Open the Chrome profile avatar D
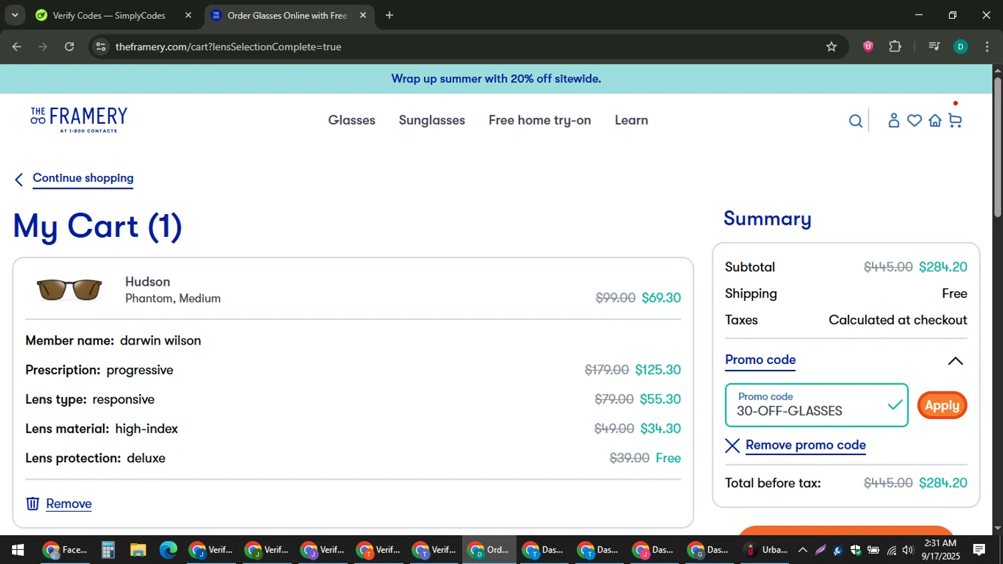The height and width of the screenshot is (564, 1003). coord(960,47)
